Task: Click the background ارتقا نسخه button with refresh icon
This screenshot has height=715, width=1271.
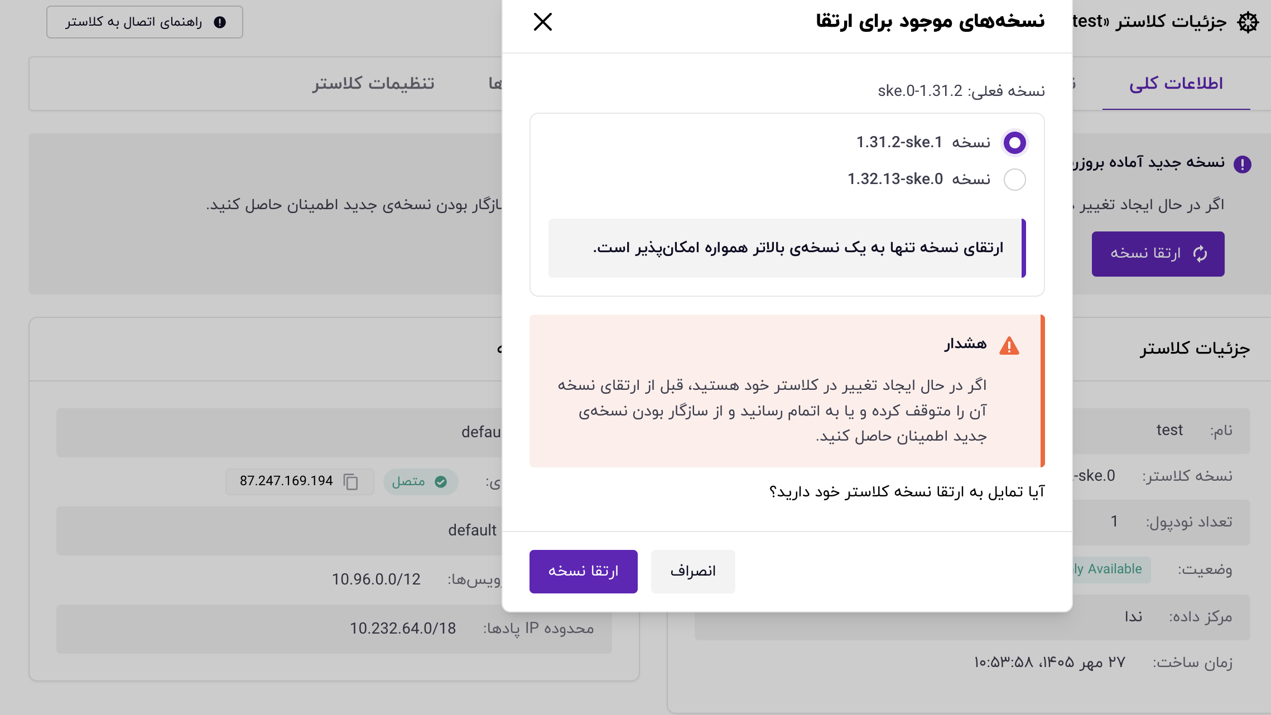Action: click(x=1158, y=254)
